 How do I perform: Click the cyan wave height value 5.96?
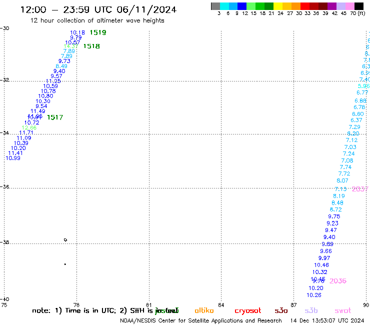pos(363,86)
